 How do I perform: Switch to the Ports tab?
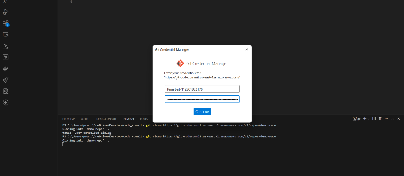point(144,119)
